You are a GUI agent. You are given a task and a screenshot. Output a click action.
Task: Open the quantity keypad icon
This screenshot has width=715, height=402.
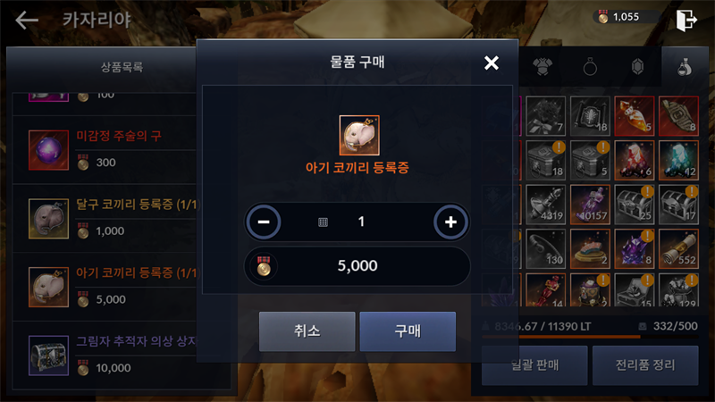tap(323, 222)
